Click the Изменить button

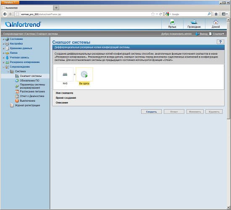point(195,112)
